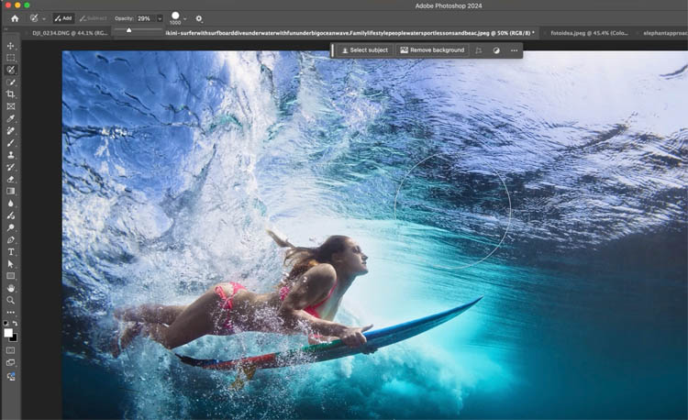
Task: Swap foreground and background colors
Action: click(x=15, y=323)
